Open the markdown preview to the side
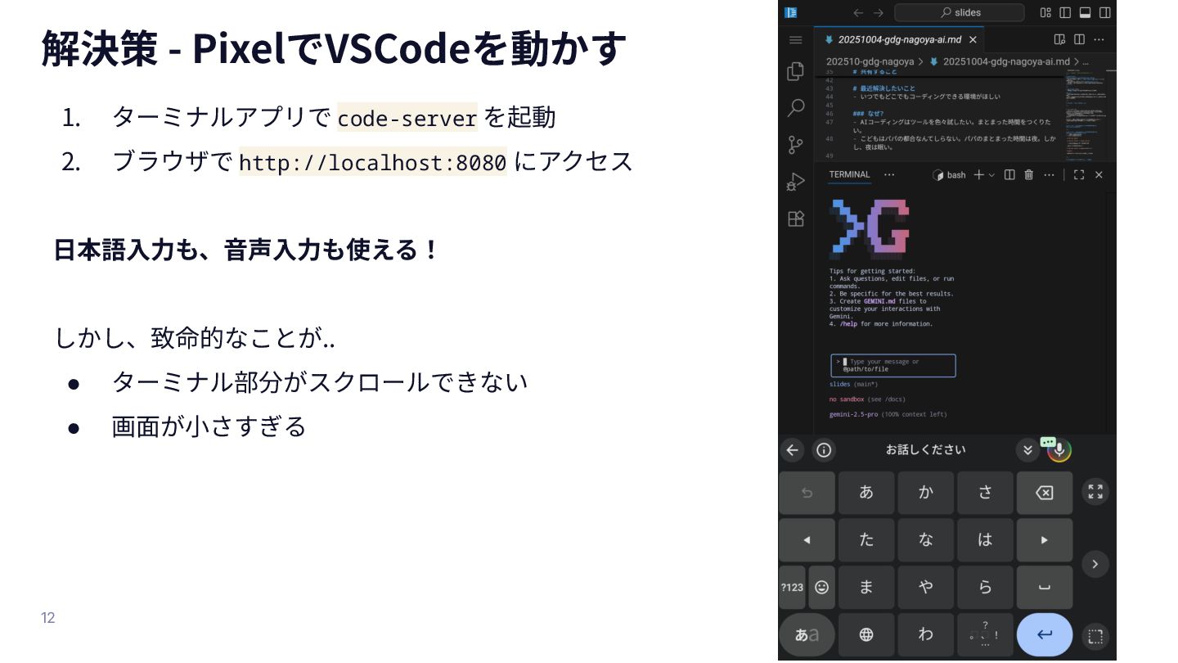Screen dimensions: 1178x663 [1060, 39]
